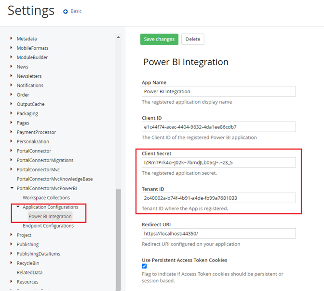The width and height of the screenshot is (324, 291).
Task: Open RelatedData settings
Action: [x=29, y=272]
